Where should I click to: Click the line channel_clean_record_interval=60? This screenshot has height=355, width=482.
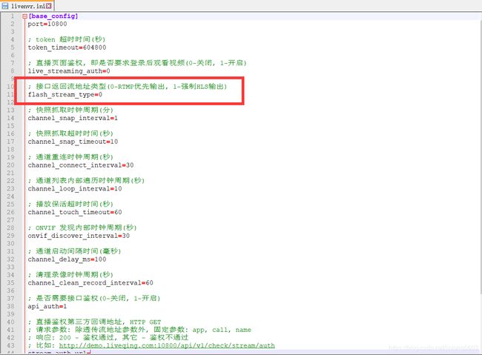90,283
